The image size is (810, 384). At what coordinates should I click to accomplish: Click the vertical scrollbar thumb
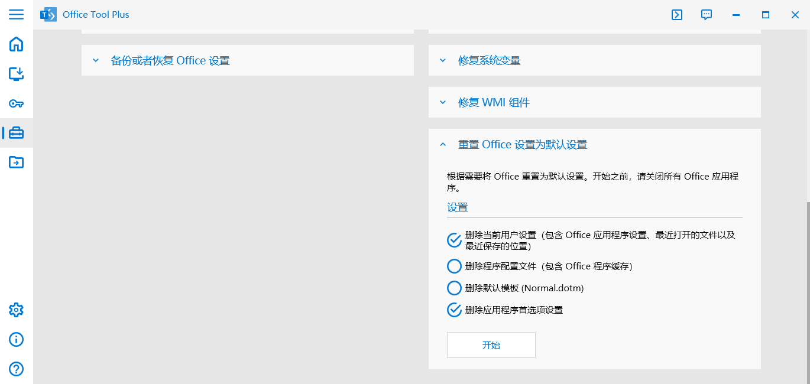coord(808,292)
